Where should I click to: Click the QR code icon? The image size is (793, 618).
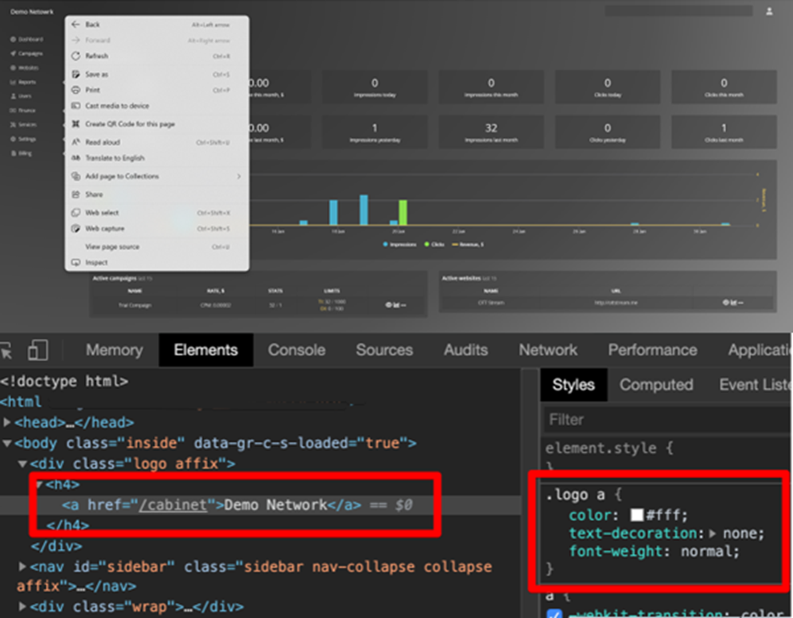coord(76,124)
